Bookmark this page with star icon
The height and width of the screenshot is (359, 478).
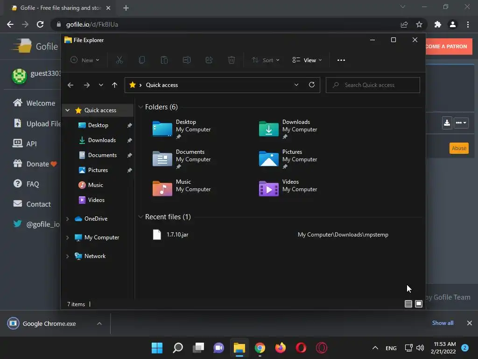(419, 24)
